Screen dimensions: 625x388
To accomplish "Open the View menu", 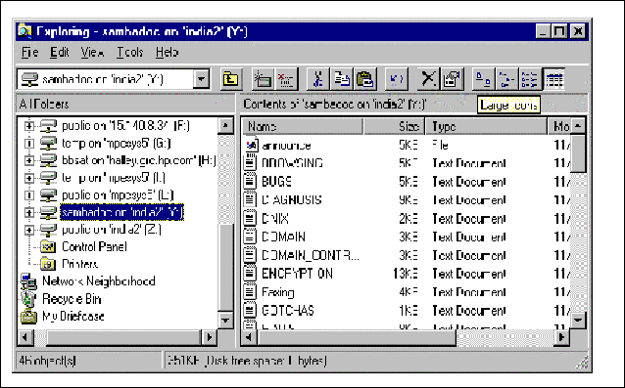I will (x=92, y=52).
